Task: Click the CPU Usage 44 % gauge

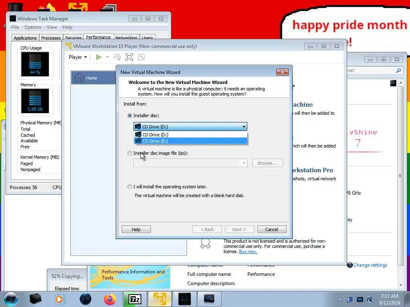Action: coord(35,64)
